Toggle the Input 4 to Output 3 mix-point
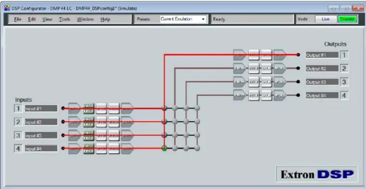The height and width of the screenshot is (189, 366). click(x=186, y=148)
